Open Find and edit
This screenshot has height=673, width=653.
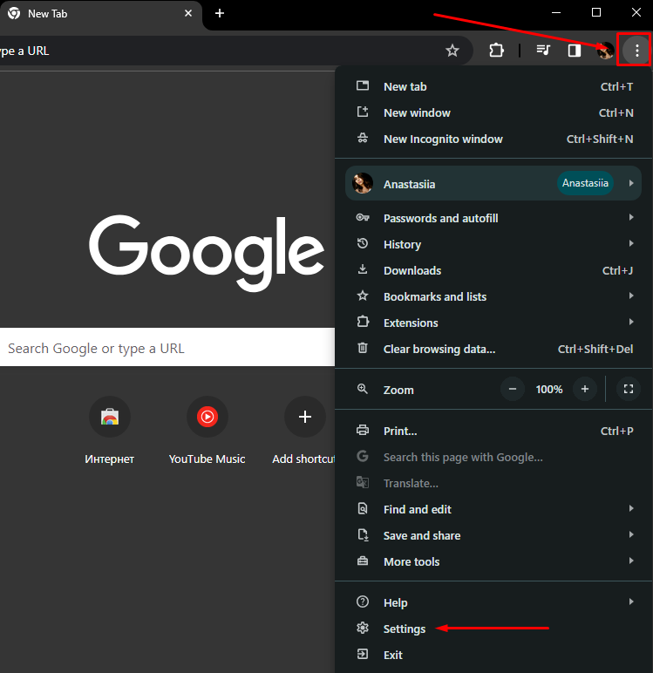pyautogui.click(x=493, y=509)
